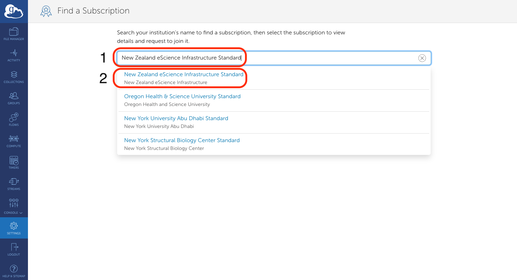
Task: Expand the Console menu
Action: [14, 207]
